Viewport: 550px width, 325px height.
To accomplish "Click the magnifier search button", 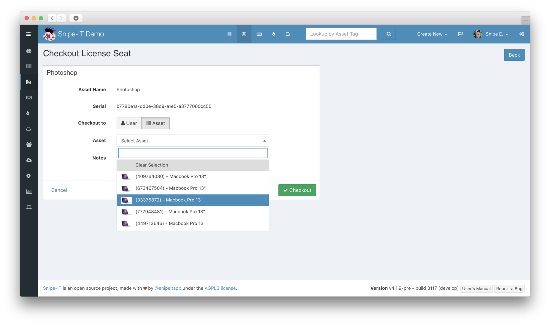I will (x=389, y=34).
